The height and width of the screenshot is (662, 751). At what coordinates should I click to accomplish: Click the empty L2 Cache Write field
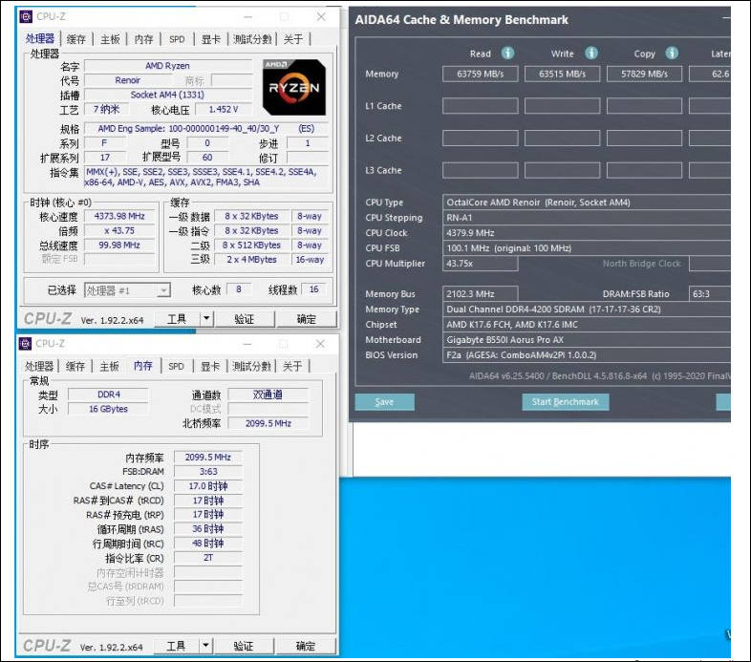click(x=562, y=138)
